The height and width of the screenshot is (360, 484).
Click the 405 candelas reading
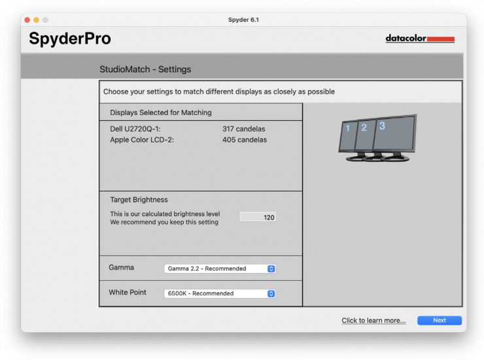pyautogui.click(x=244, y=140)
